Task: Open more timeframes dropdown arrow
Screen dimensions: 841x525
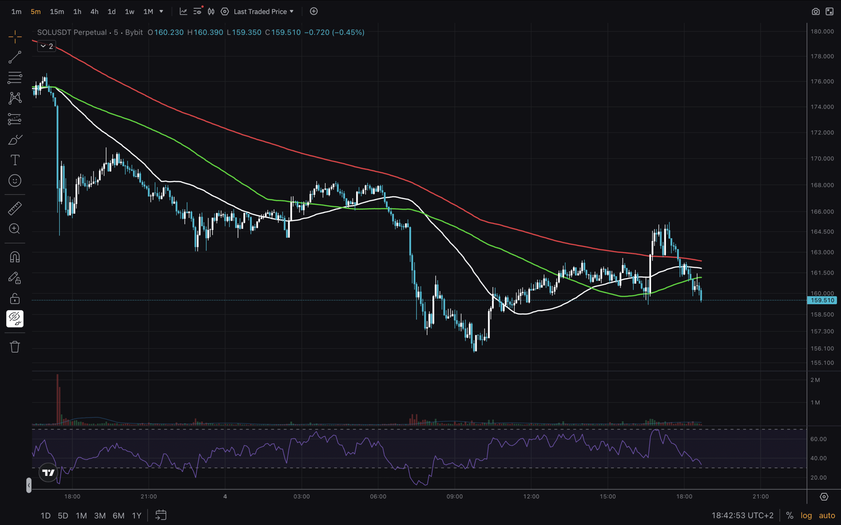Action: pos(161,11)
